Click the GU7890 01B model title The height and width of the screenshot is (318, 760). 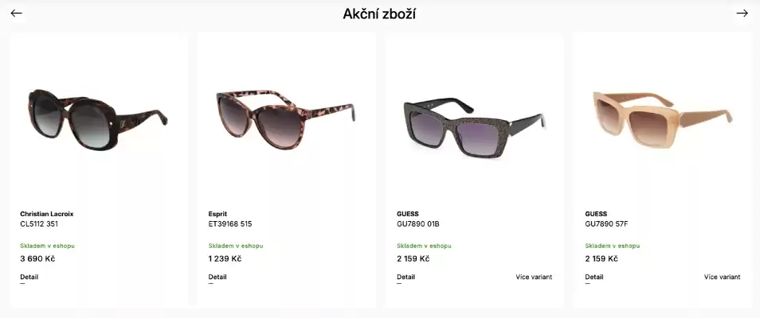point(417,224)
